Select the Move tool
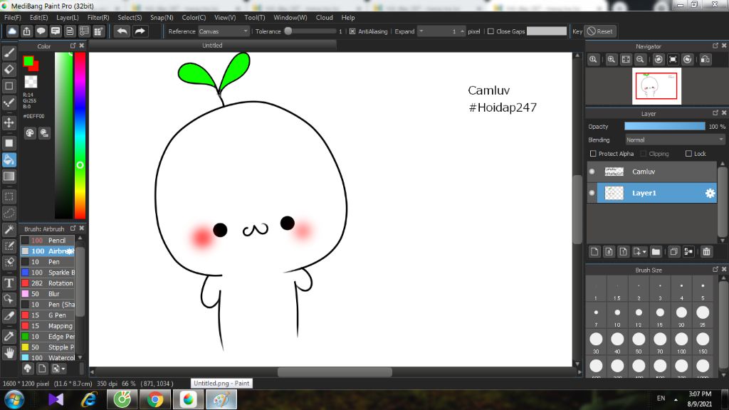The image size is (729, 410). (x=9, y=122)
